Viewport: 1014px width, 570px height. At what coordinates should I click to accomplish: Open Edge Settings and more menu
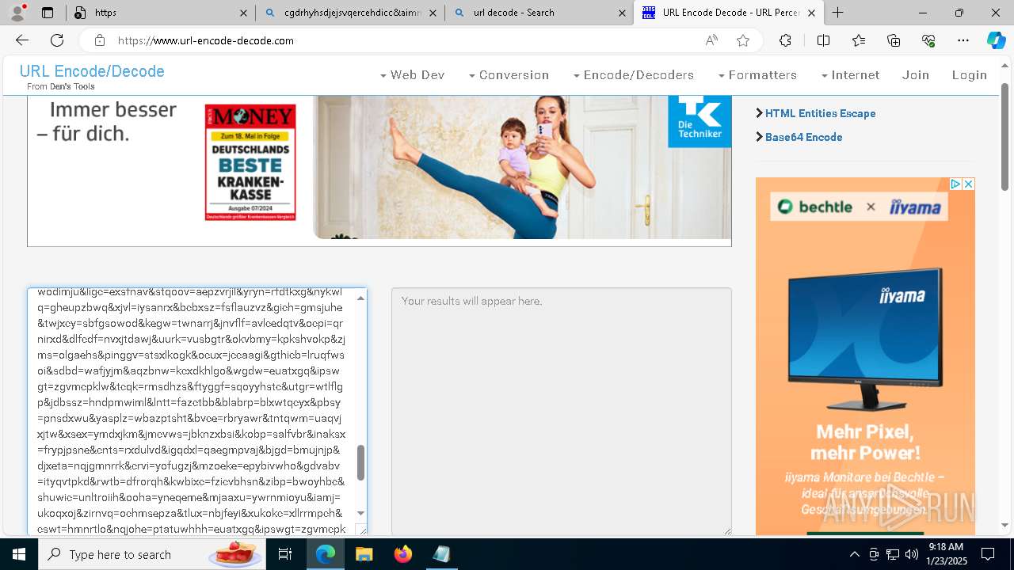(963, 40)
